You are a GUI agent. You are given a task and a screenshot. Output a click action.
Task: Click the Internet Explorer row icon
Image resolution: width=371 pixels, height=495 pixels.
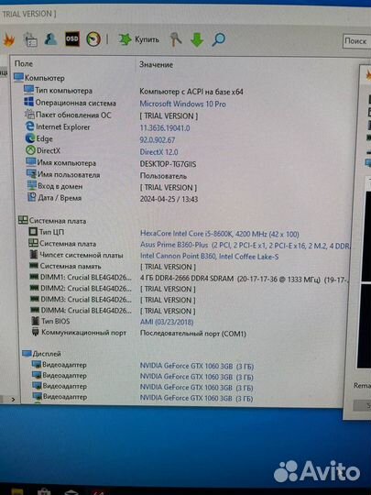(29, 126)
